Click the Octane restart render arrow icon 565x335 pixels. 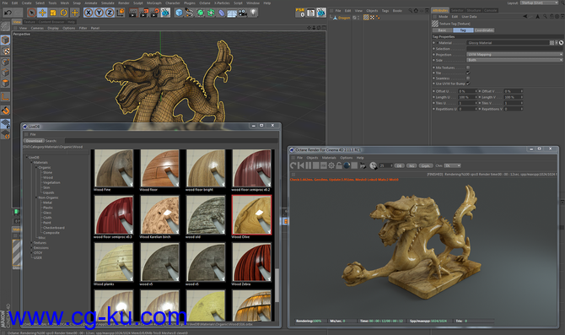(293, 165)
